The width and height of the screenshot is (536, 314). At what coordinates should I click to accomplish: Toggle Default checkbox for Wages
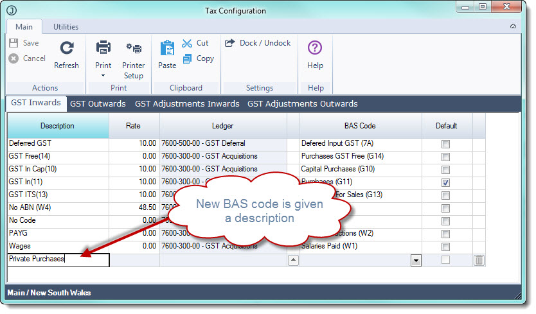[445, 247]
